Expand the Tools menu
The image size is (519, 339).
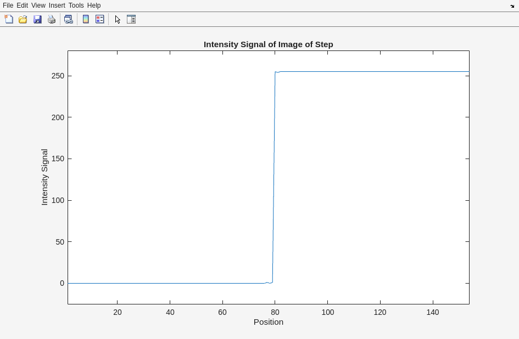pyautogui.click(x=76, y=5)
